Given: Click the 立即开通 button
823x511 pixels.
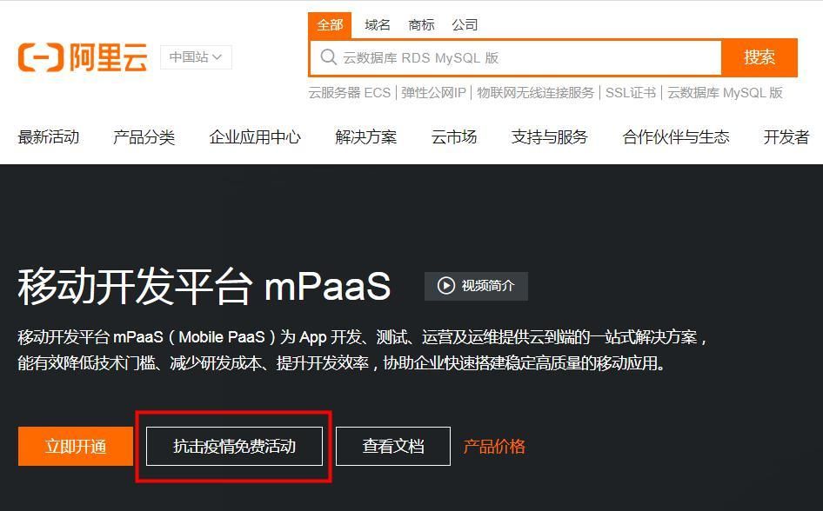Looking at the screenshot, I should [76, 447].
